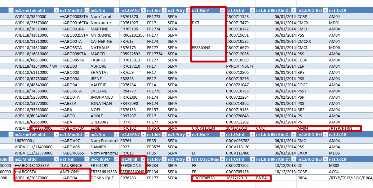Click the ns1:Prtry header in top row
373x188 pixels.
coord(176,10)
